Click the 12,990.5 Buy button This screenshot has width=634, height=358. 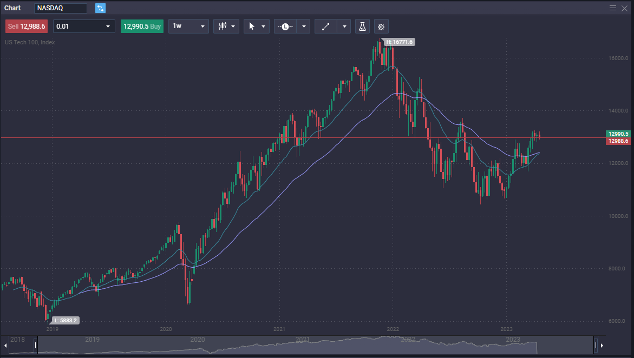click(x=142, y=26)
